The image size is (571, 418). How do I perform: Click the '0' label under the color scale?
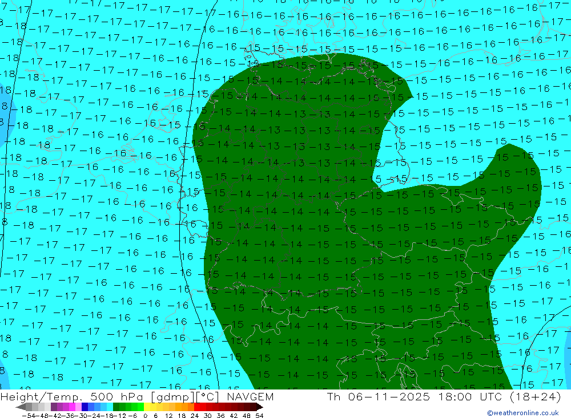coord(145,416)
